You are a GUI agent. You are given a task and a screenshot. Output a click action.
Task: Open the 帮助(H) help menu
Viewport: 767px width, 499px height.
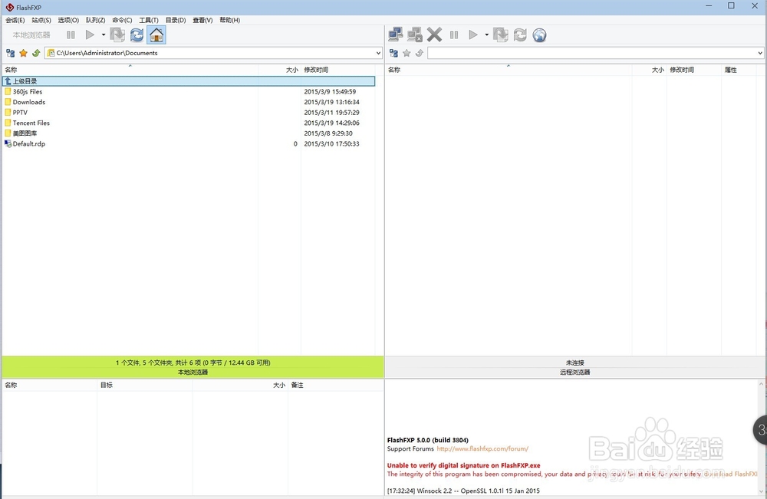point(230,20)
